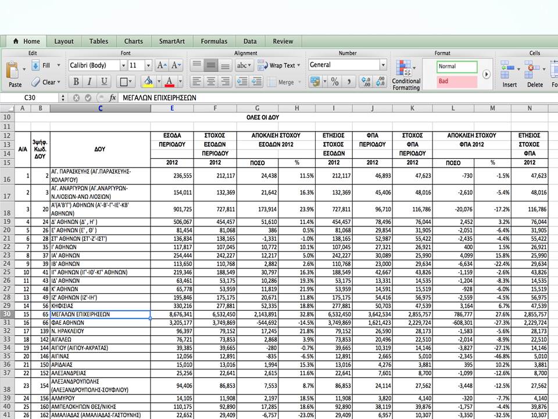Viewport: 558px width, 419px height.
Task: Click the cell value 8,676,341
Action: (172, 314)
